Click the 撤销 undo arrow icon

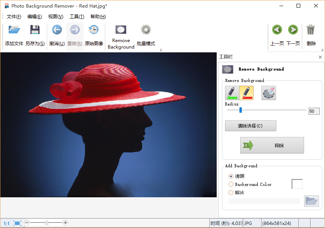click(57, 30)
